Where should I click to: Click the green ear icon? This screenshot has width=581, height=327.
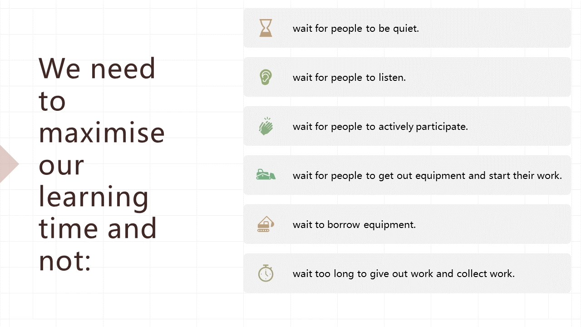(266, 77)
